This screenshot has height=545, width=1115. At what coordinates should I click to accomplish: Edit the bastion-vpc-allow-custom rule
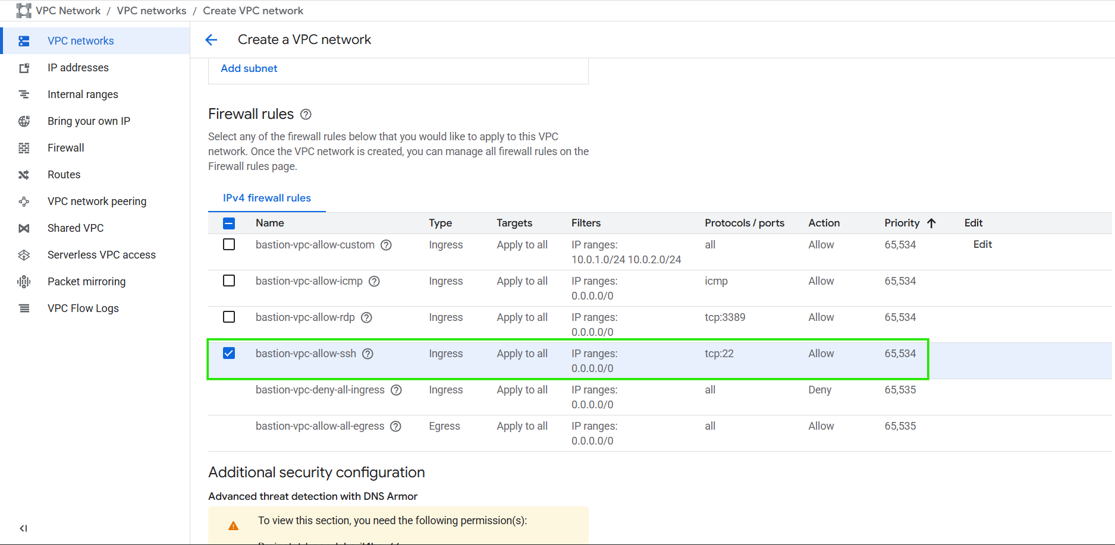tap(982, 244)
